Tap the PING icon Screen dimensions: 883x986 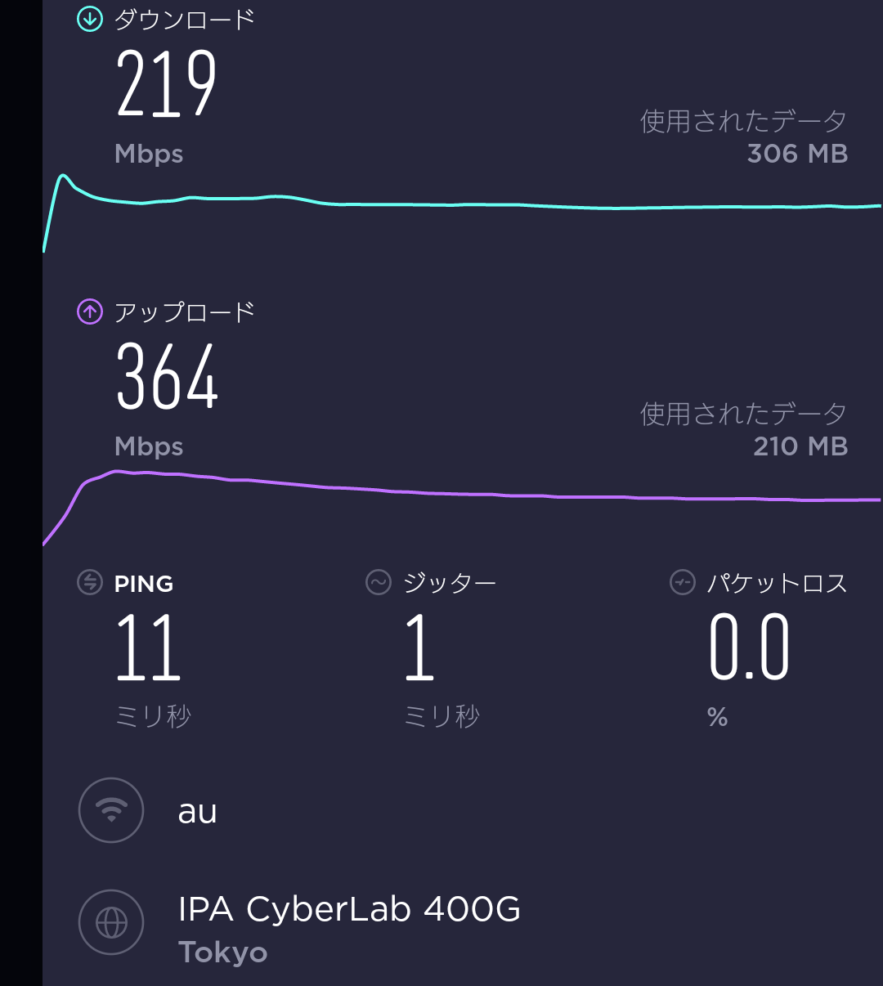coord(89,583)
